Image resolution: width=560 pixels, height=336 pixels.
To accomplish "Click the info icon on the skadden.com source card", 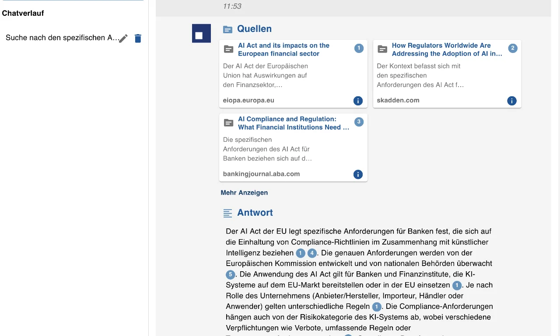I will [511, 101].
